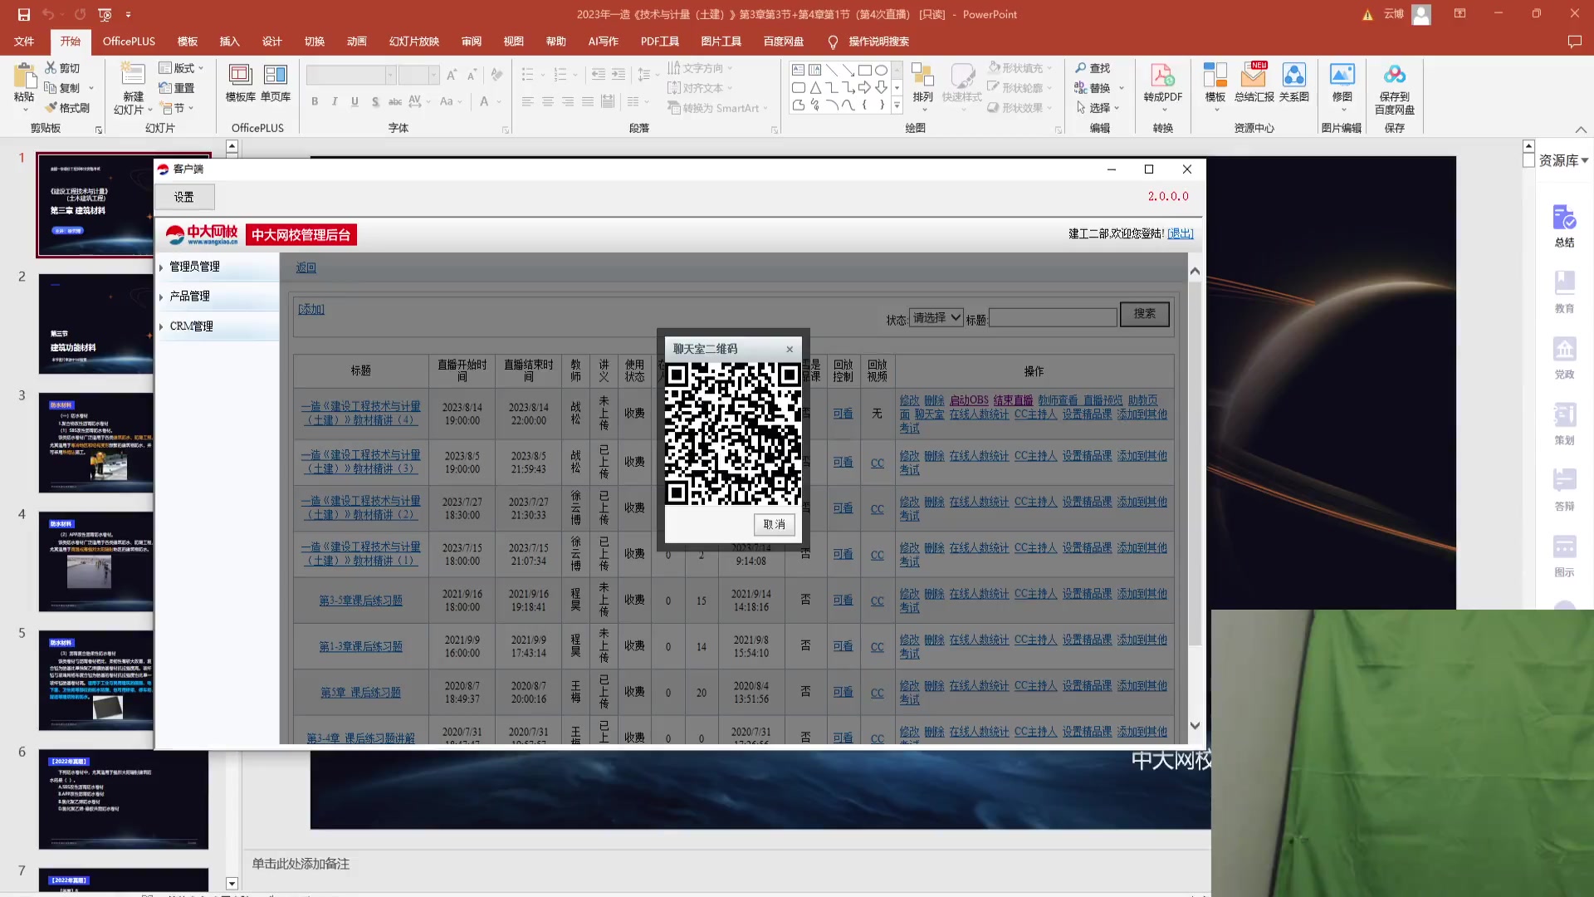
Task: Open the Summary (总结) icon in resource panel
Action: pyautogui.click(x=1564, y=218)
